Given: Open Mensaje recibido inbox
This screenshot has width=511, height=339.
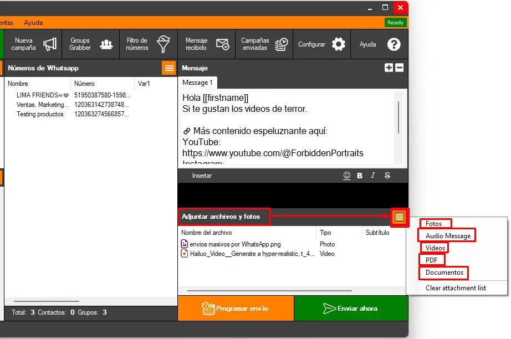Looking at the screenshot, I should pos(207,44).
